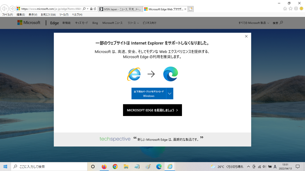Open the notification center icon

click(x=298, y=166)
